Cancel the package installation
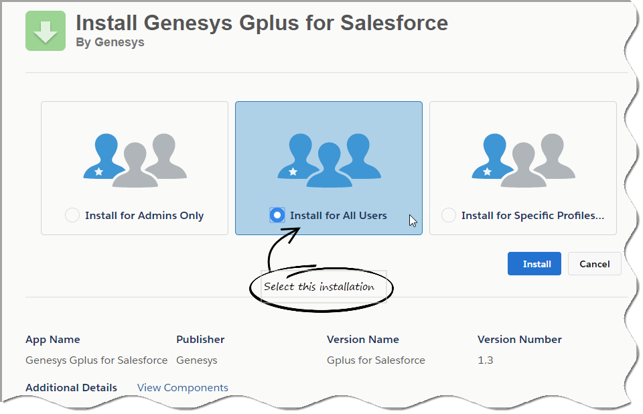Image resolution: width=643 pixels, height=414 pixels. (595, 263)
